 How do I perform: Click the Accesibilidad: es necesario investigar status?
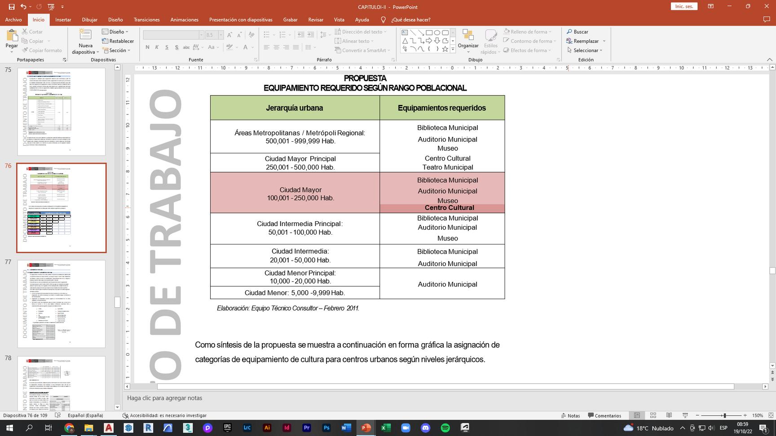click(x=164, y=415)
